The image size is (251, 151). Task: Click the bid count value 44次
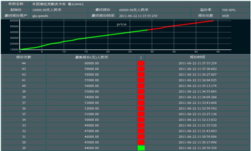coord(225,16)
